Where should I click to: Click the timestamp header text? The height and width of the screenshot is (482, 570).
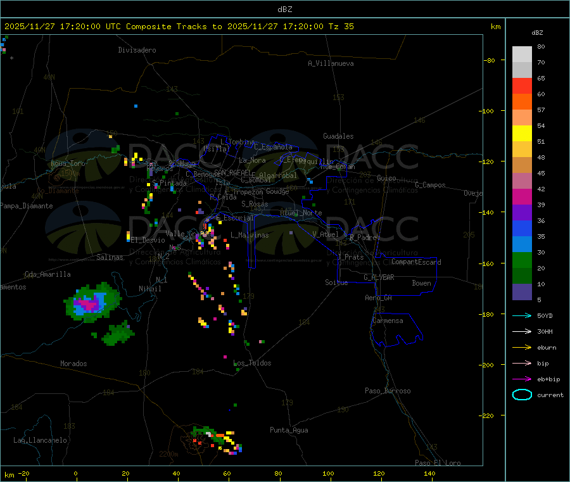[x=179, y=26]
